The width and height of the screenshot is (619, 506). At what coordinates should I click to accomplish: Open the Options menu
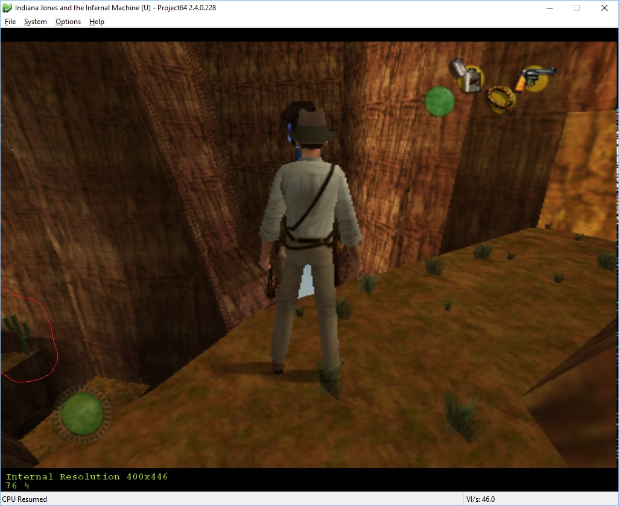coord(68,21)
